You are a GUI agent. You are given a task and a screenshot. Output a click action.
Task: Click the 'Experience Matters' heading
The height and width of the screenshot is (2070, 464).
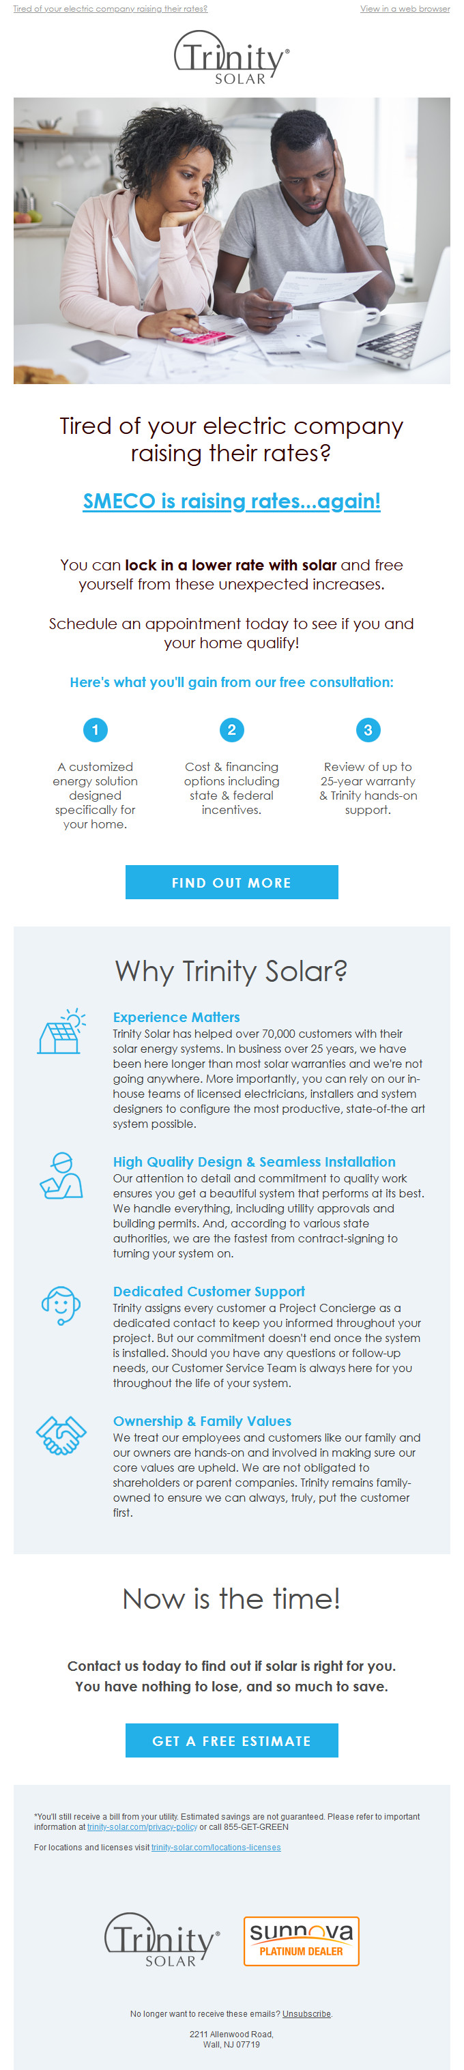tap(176, 1017)
